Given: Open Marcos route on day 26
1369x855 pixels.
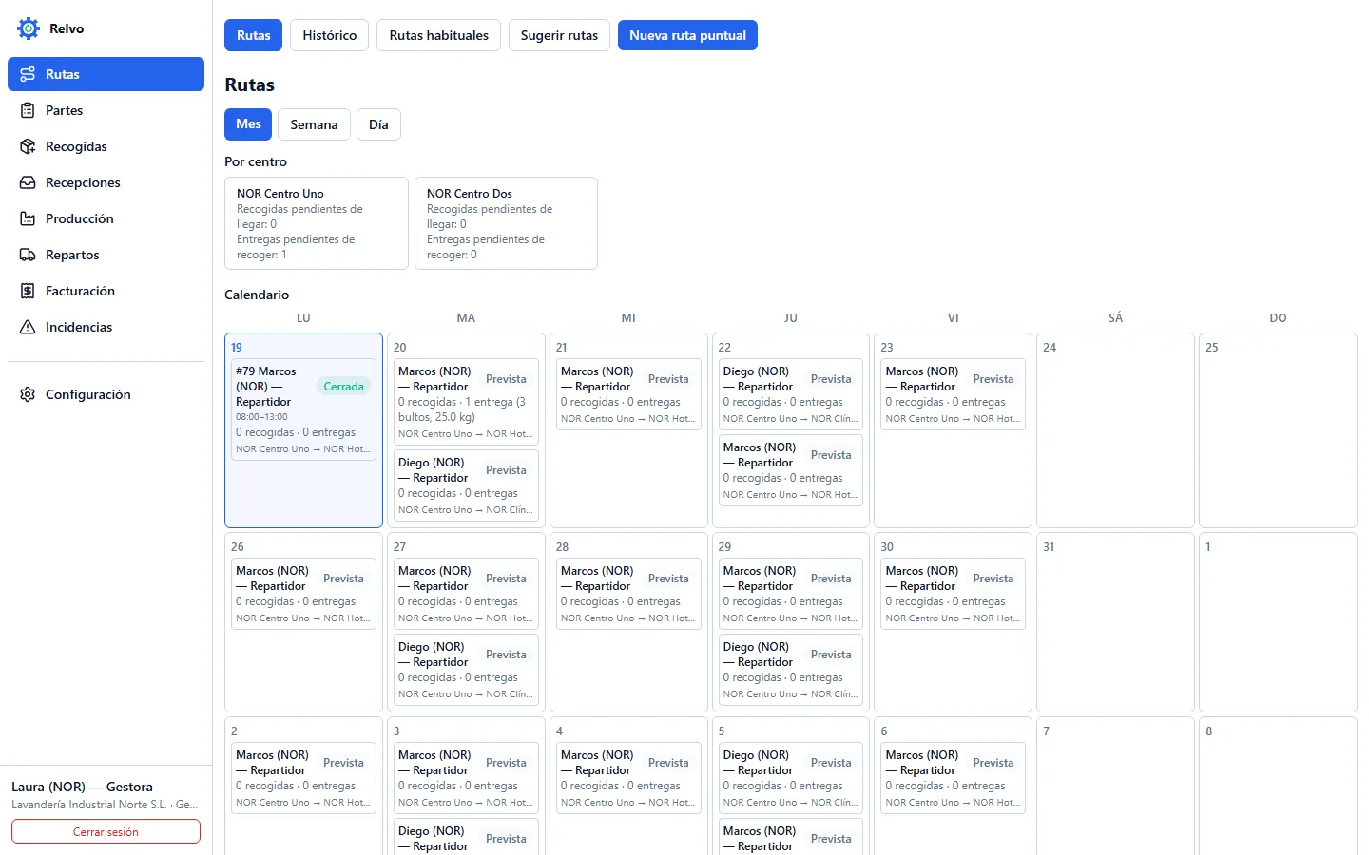Looking at the screenshot, I should 303,594.
